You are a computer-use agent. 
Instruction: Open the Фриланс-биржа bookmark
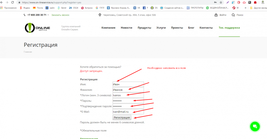pyautogui.click(x=118, y=8)
